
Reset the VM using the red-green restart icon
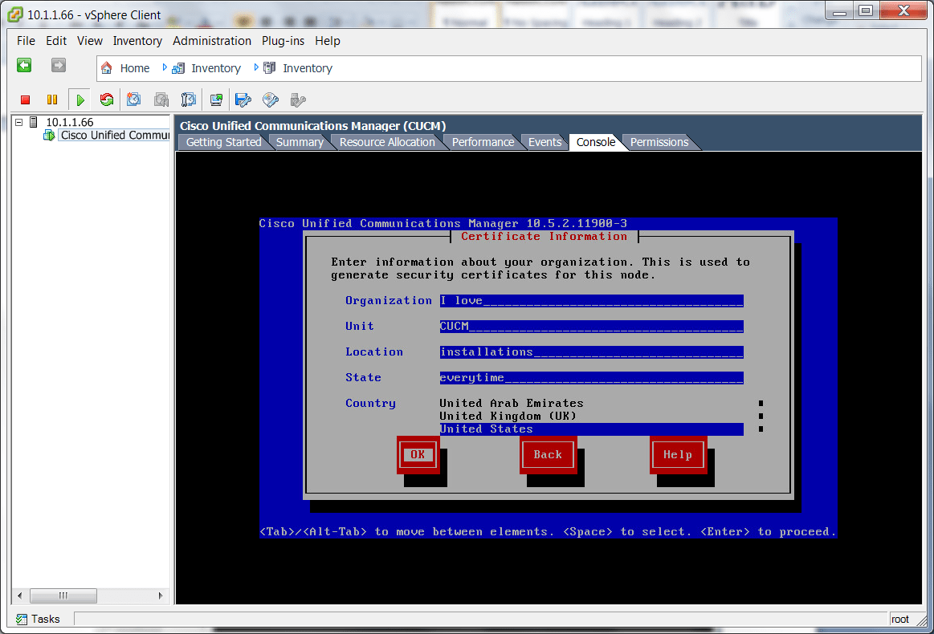pos(107,100)
